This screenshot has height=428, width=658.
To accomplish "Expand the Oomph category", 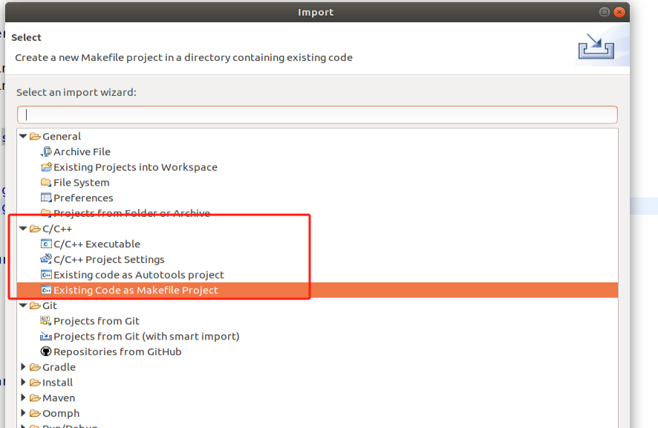I will click(24, 413).
